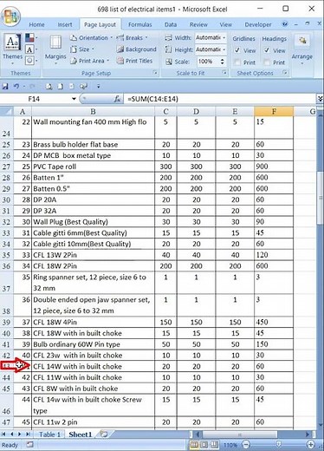Open Page Setup dialog launcher
Image resolution: width=324 pixels, height=451 pixels.
155,73
